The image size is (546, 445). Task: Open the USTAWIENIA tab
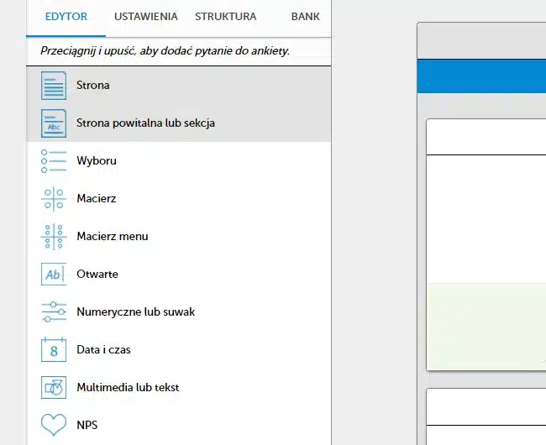coord(146,17)
